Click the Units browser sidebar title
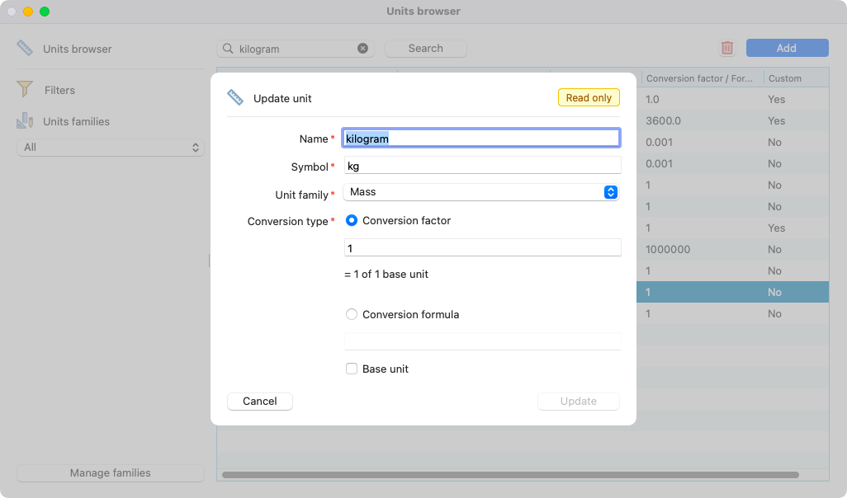Screen dimensions: 847x498 [78, 49]
